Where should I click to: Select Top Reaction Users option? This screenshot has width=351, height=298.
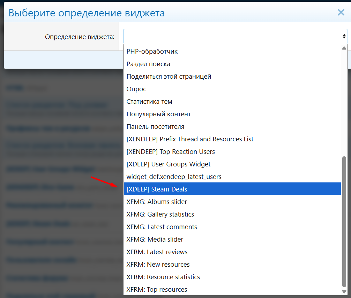point(171,152)
